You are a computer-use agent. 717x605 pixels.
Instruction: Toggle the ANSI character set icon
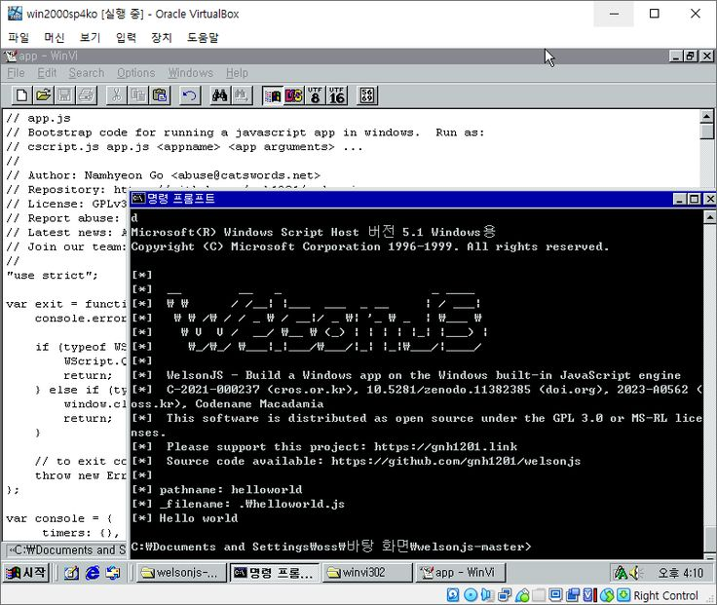(272, 95)
